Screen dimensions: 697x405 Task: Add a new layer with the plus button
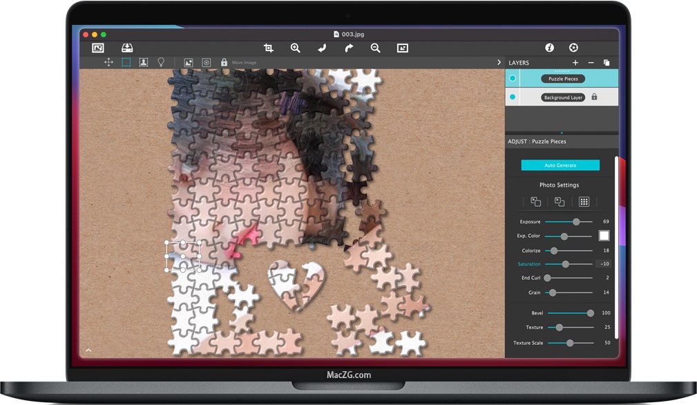(x=575, y=62)
